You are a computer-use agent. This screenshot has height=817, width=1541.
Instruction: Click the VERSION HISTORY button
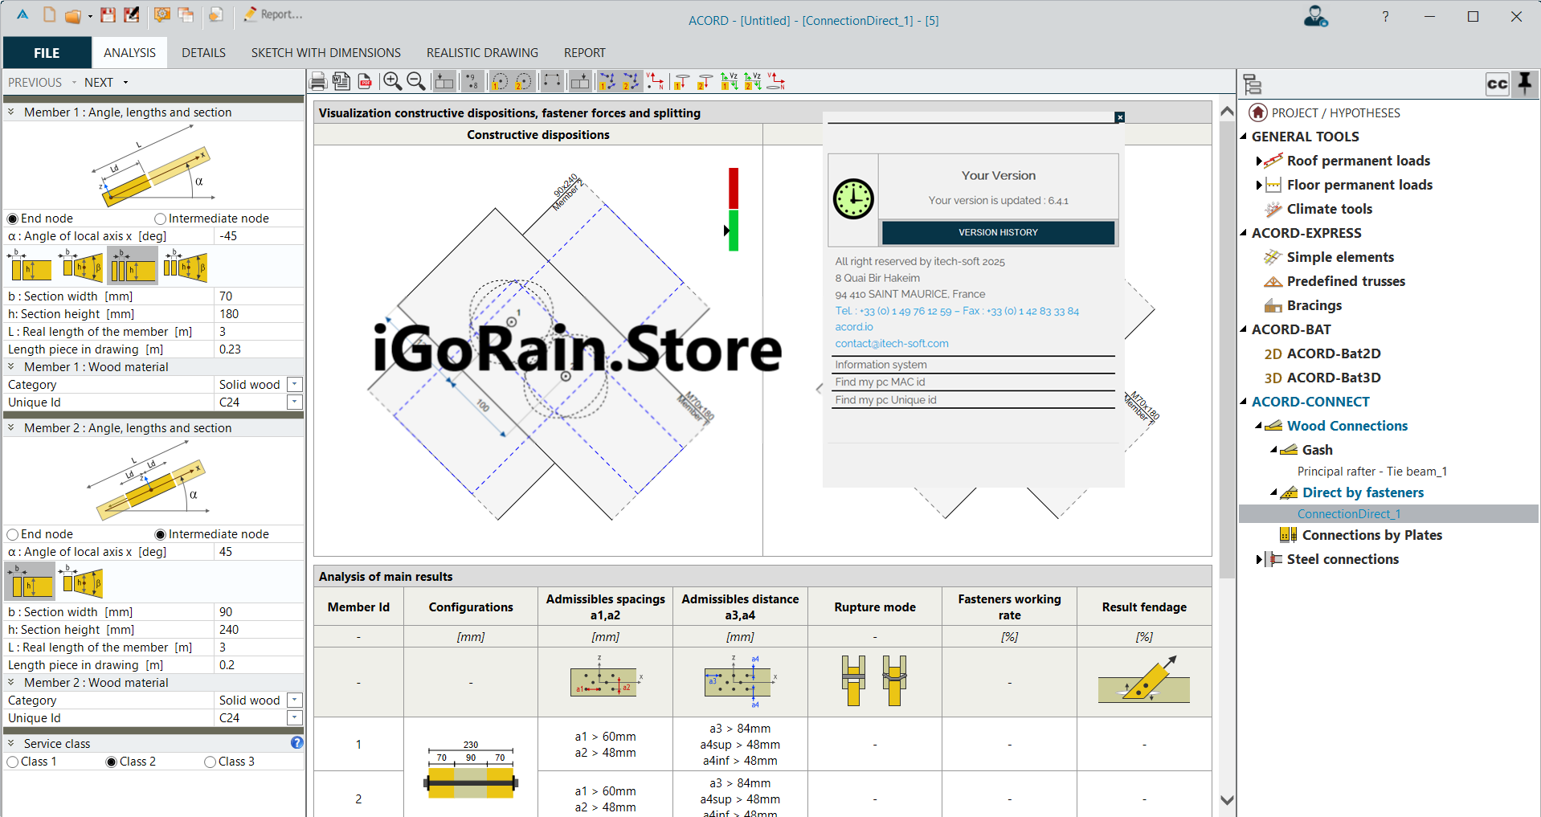point(998,232)
